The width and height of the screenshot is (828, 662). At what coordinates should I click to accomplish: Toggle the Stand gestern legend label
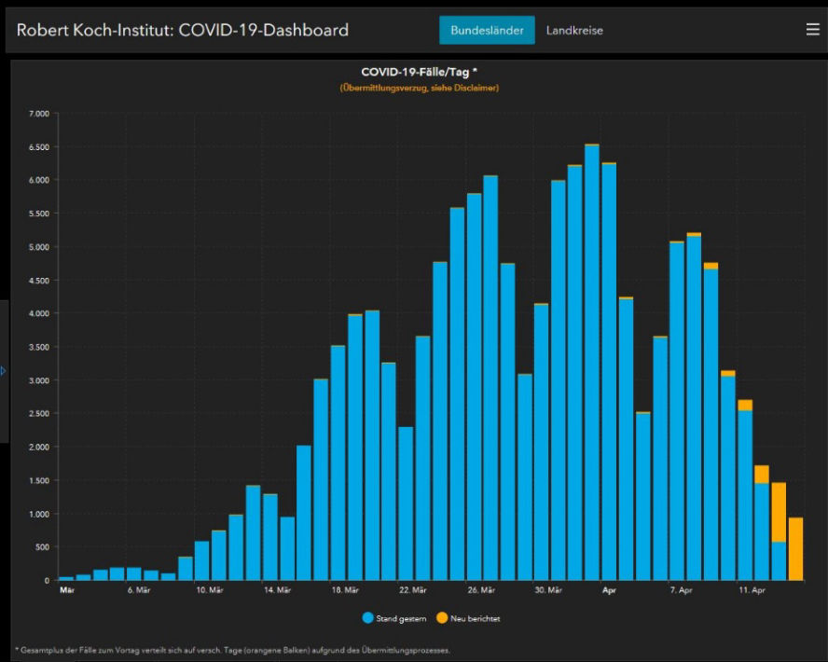[x=400, y=617]
